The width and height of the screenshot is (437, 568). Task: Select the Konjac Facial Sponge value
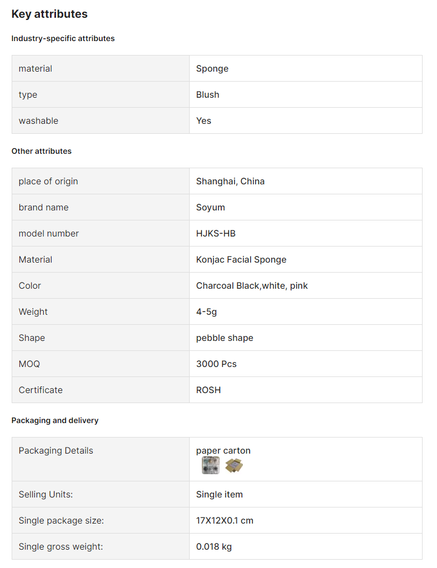(x=241, y=259)
